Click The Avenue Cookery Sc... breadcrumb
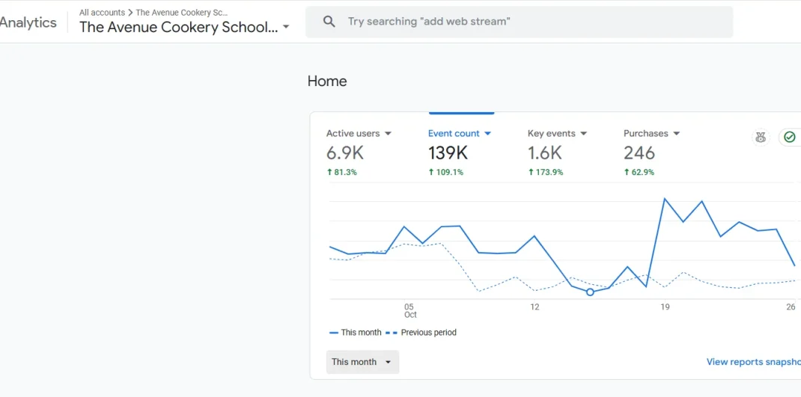The image size is (801, 397). tap(182, 12)
